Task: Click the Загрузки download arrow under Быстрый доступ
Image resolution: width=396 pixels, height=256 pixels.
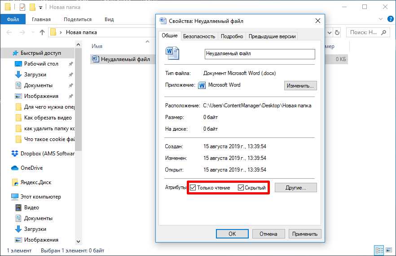Action: click(18, 75)
